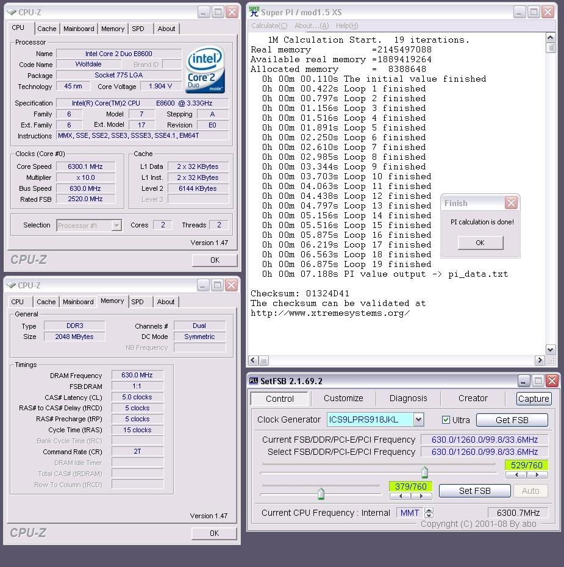Click Super PI vertical scrollbar up arrow
Screen dimensions: 564x567
pyautogui.click(x=550, y=38)
